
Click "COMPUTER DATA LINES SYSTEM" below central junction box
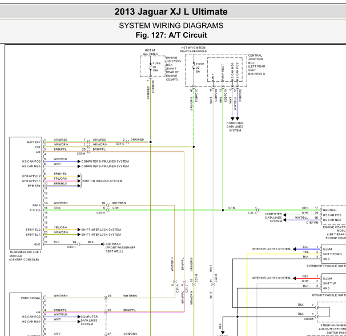pos(235,127)
